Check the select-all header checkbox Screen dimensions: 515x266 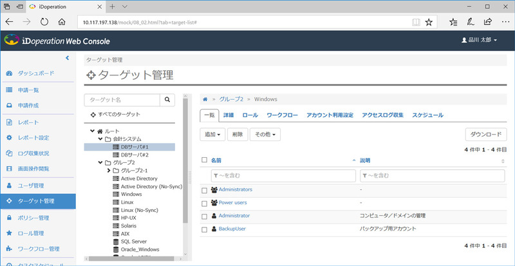pyautogui.click(x=204, y=160)
